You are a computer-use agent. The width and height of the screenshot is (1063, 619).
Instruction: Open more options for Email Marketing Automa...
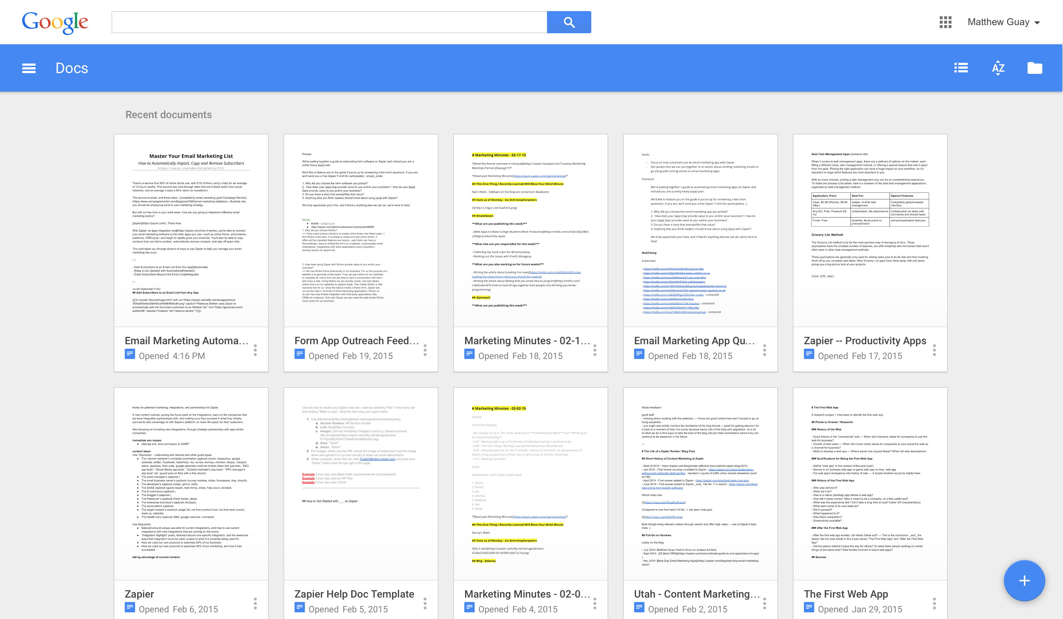pos(255,350)
